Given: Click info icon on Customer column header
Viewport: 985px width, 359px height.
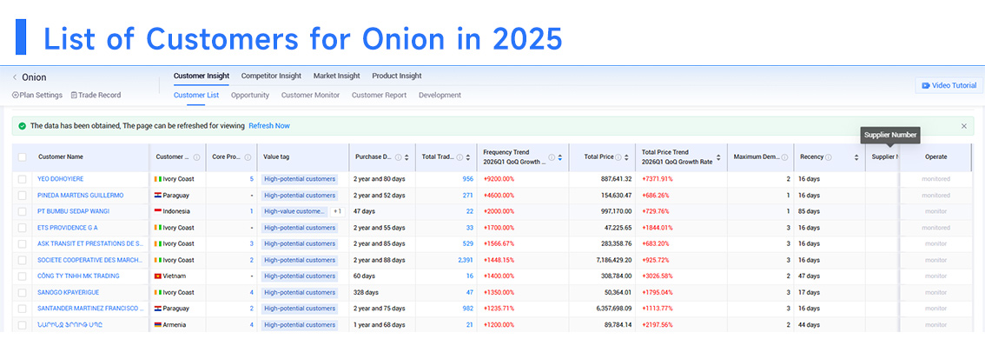Looking at the screenshot, I should [196, 157].
